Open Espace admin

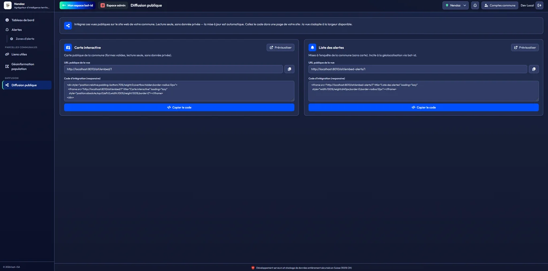click(113, 5)
